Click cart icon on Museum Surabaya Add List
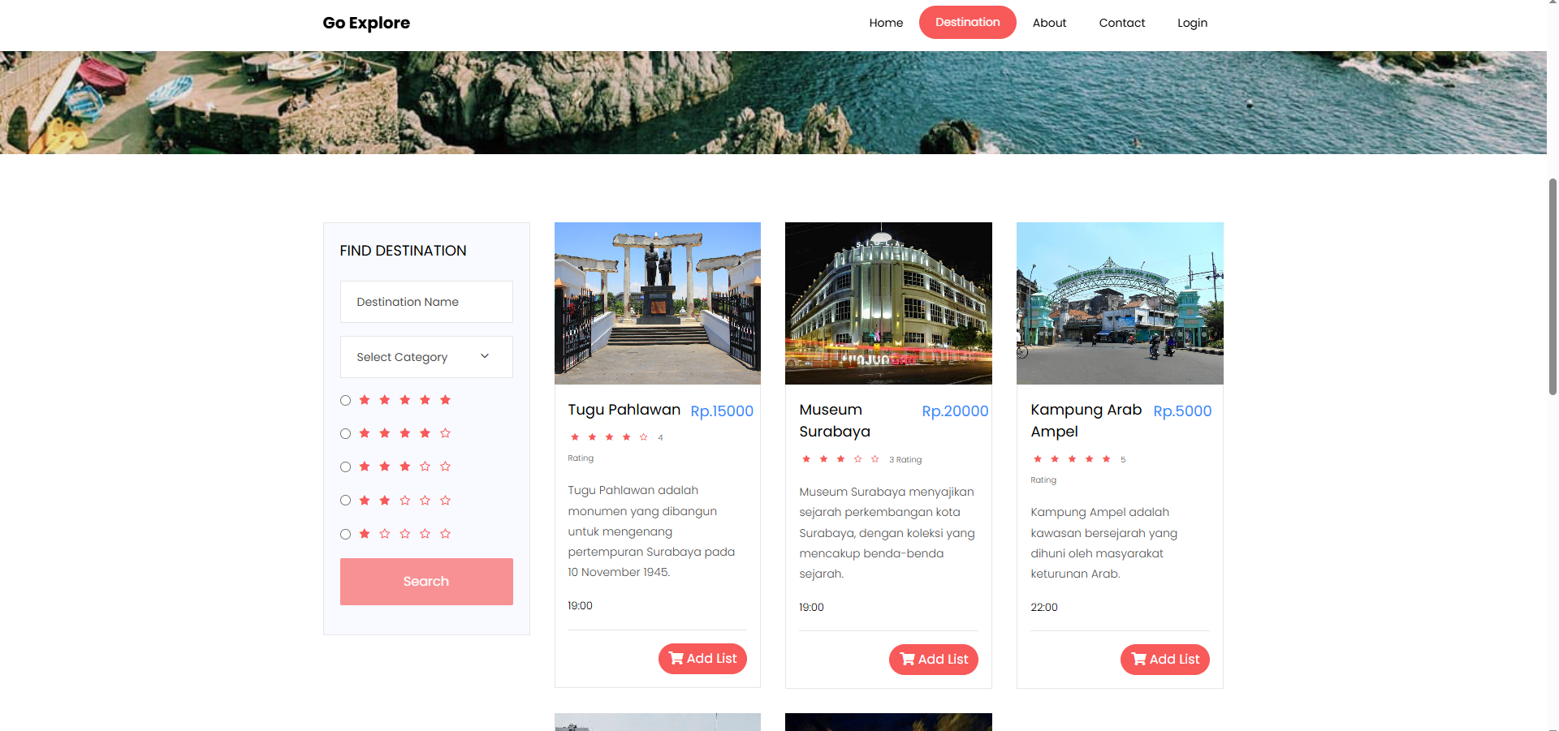Viewport: 1559px width, 731px height. (908, 659)
